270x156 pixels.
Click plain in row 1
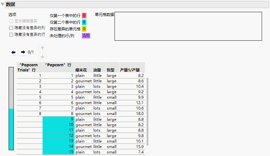tap(80, 76)
